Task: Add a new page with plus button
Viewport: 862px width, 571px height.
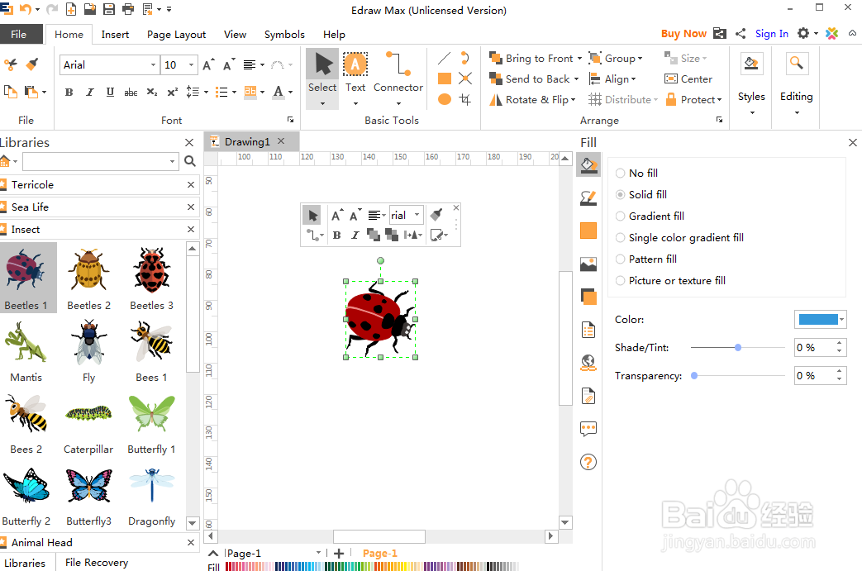Action: [339, 554]
